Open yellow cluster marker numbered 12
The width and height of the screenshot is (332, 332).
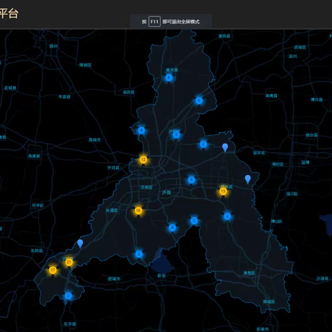point(143,160)
